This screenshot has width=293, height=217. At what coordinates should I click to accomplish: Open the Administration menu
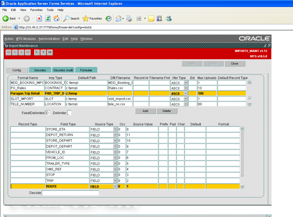click(x=49, y=39)
